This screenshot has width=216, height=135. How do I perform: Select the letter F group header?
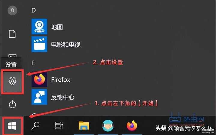coord(33,63)
